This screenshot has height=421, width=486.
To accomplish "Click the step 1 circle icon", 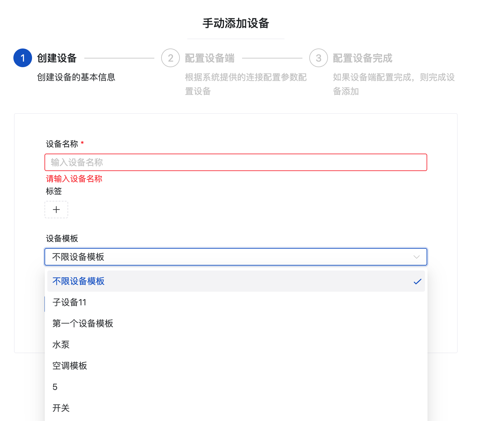I will point(23,58).
